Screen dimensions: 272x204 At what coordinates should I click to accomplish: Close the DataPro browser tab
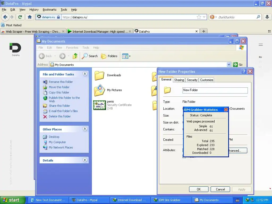[196, 31]
